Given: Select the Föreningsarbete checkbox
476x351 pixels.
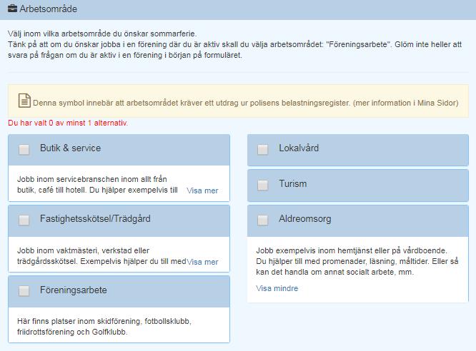Looking at the screenshot, I should 24,291.
